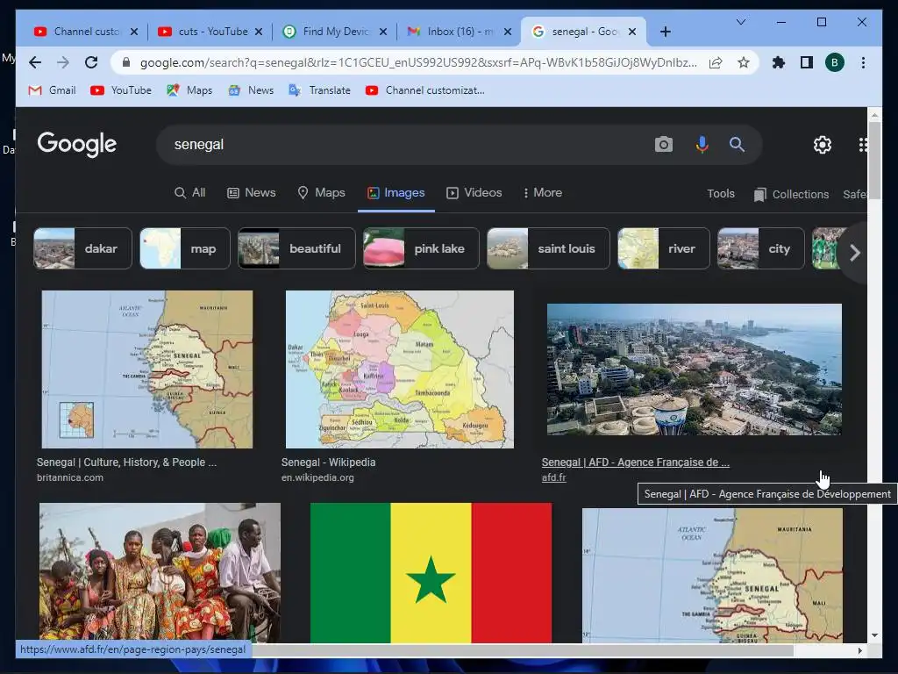Image resolution: width=898 pixels, height=674 pixels.
Task: Close the cuts - YouTube tab
Action: (x=259, y=32)
